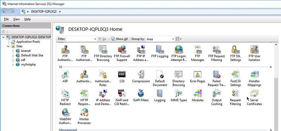Open WebDAV Authoring Rules
This screenshot has height=131, width=281.
pos(65,116)
